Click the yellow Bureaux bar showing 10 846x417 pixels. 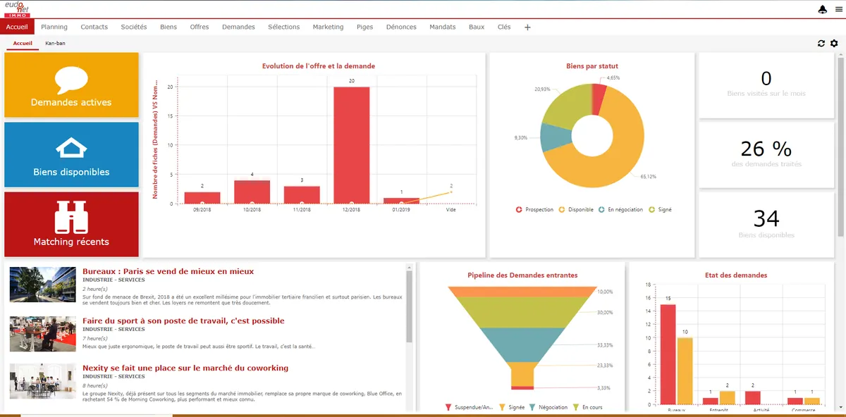[685, 371]
